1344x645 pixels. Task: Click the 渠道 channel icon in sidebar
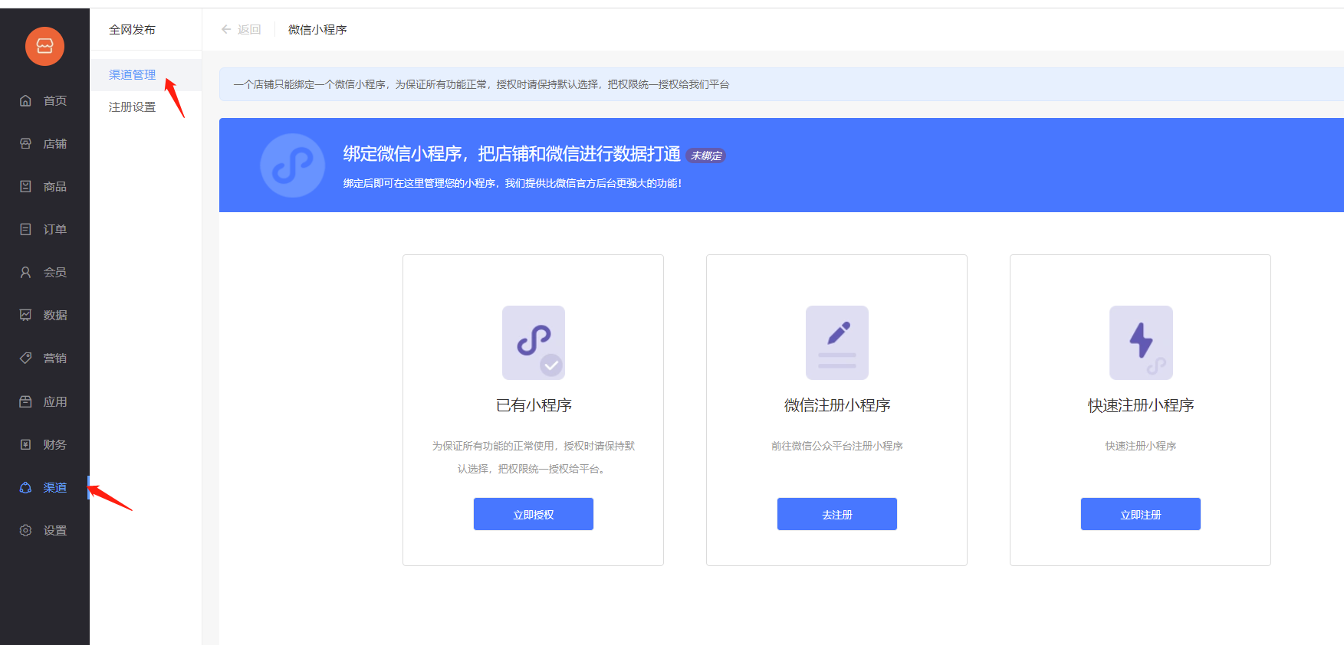(x=25, y=487)
